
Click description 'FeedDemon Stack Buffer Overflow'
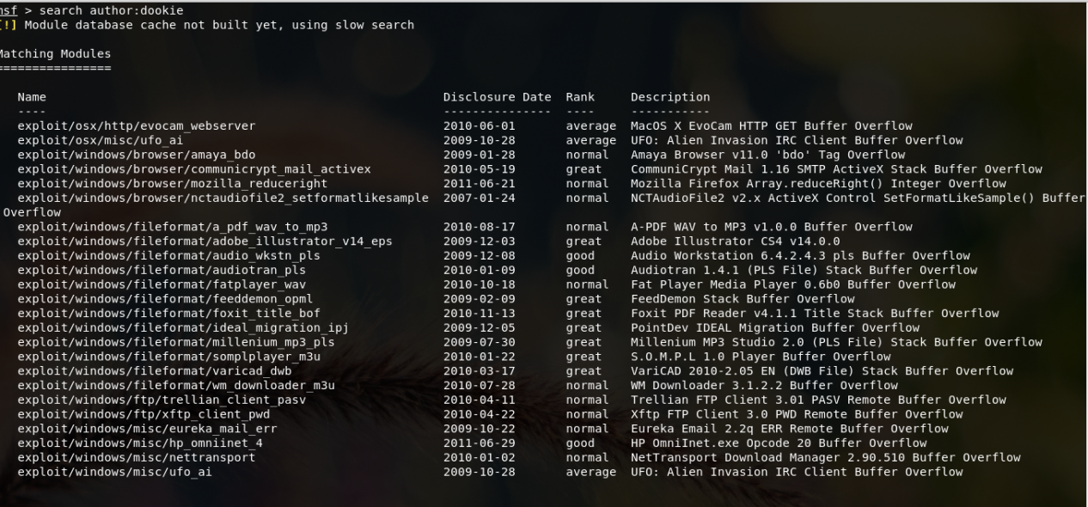coord(743,299)
